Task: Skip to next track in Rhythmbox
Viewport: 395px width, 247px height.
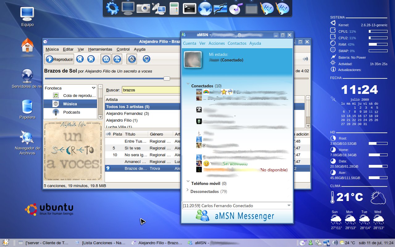Action: [91, 59]
